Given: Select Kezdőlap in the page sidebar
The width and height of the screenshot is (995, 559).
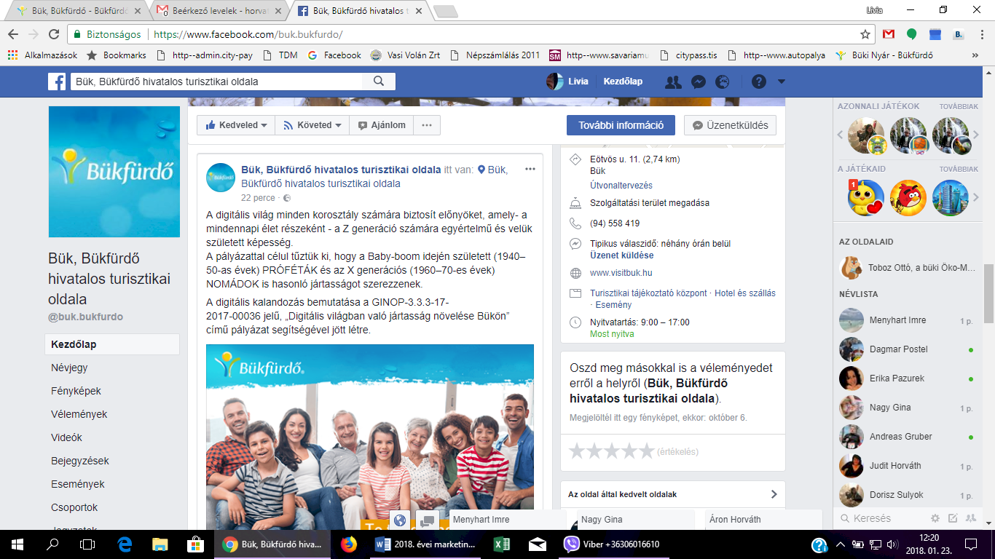Looking at the screenshot, I should pos(111,344).
